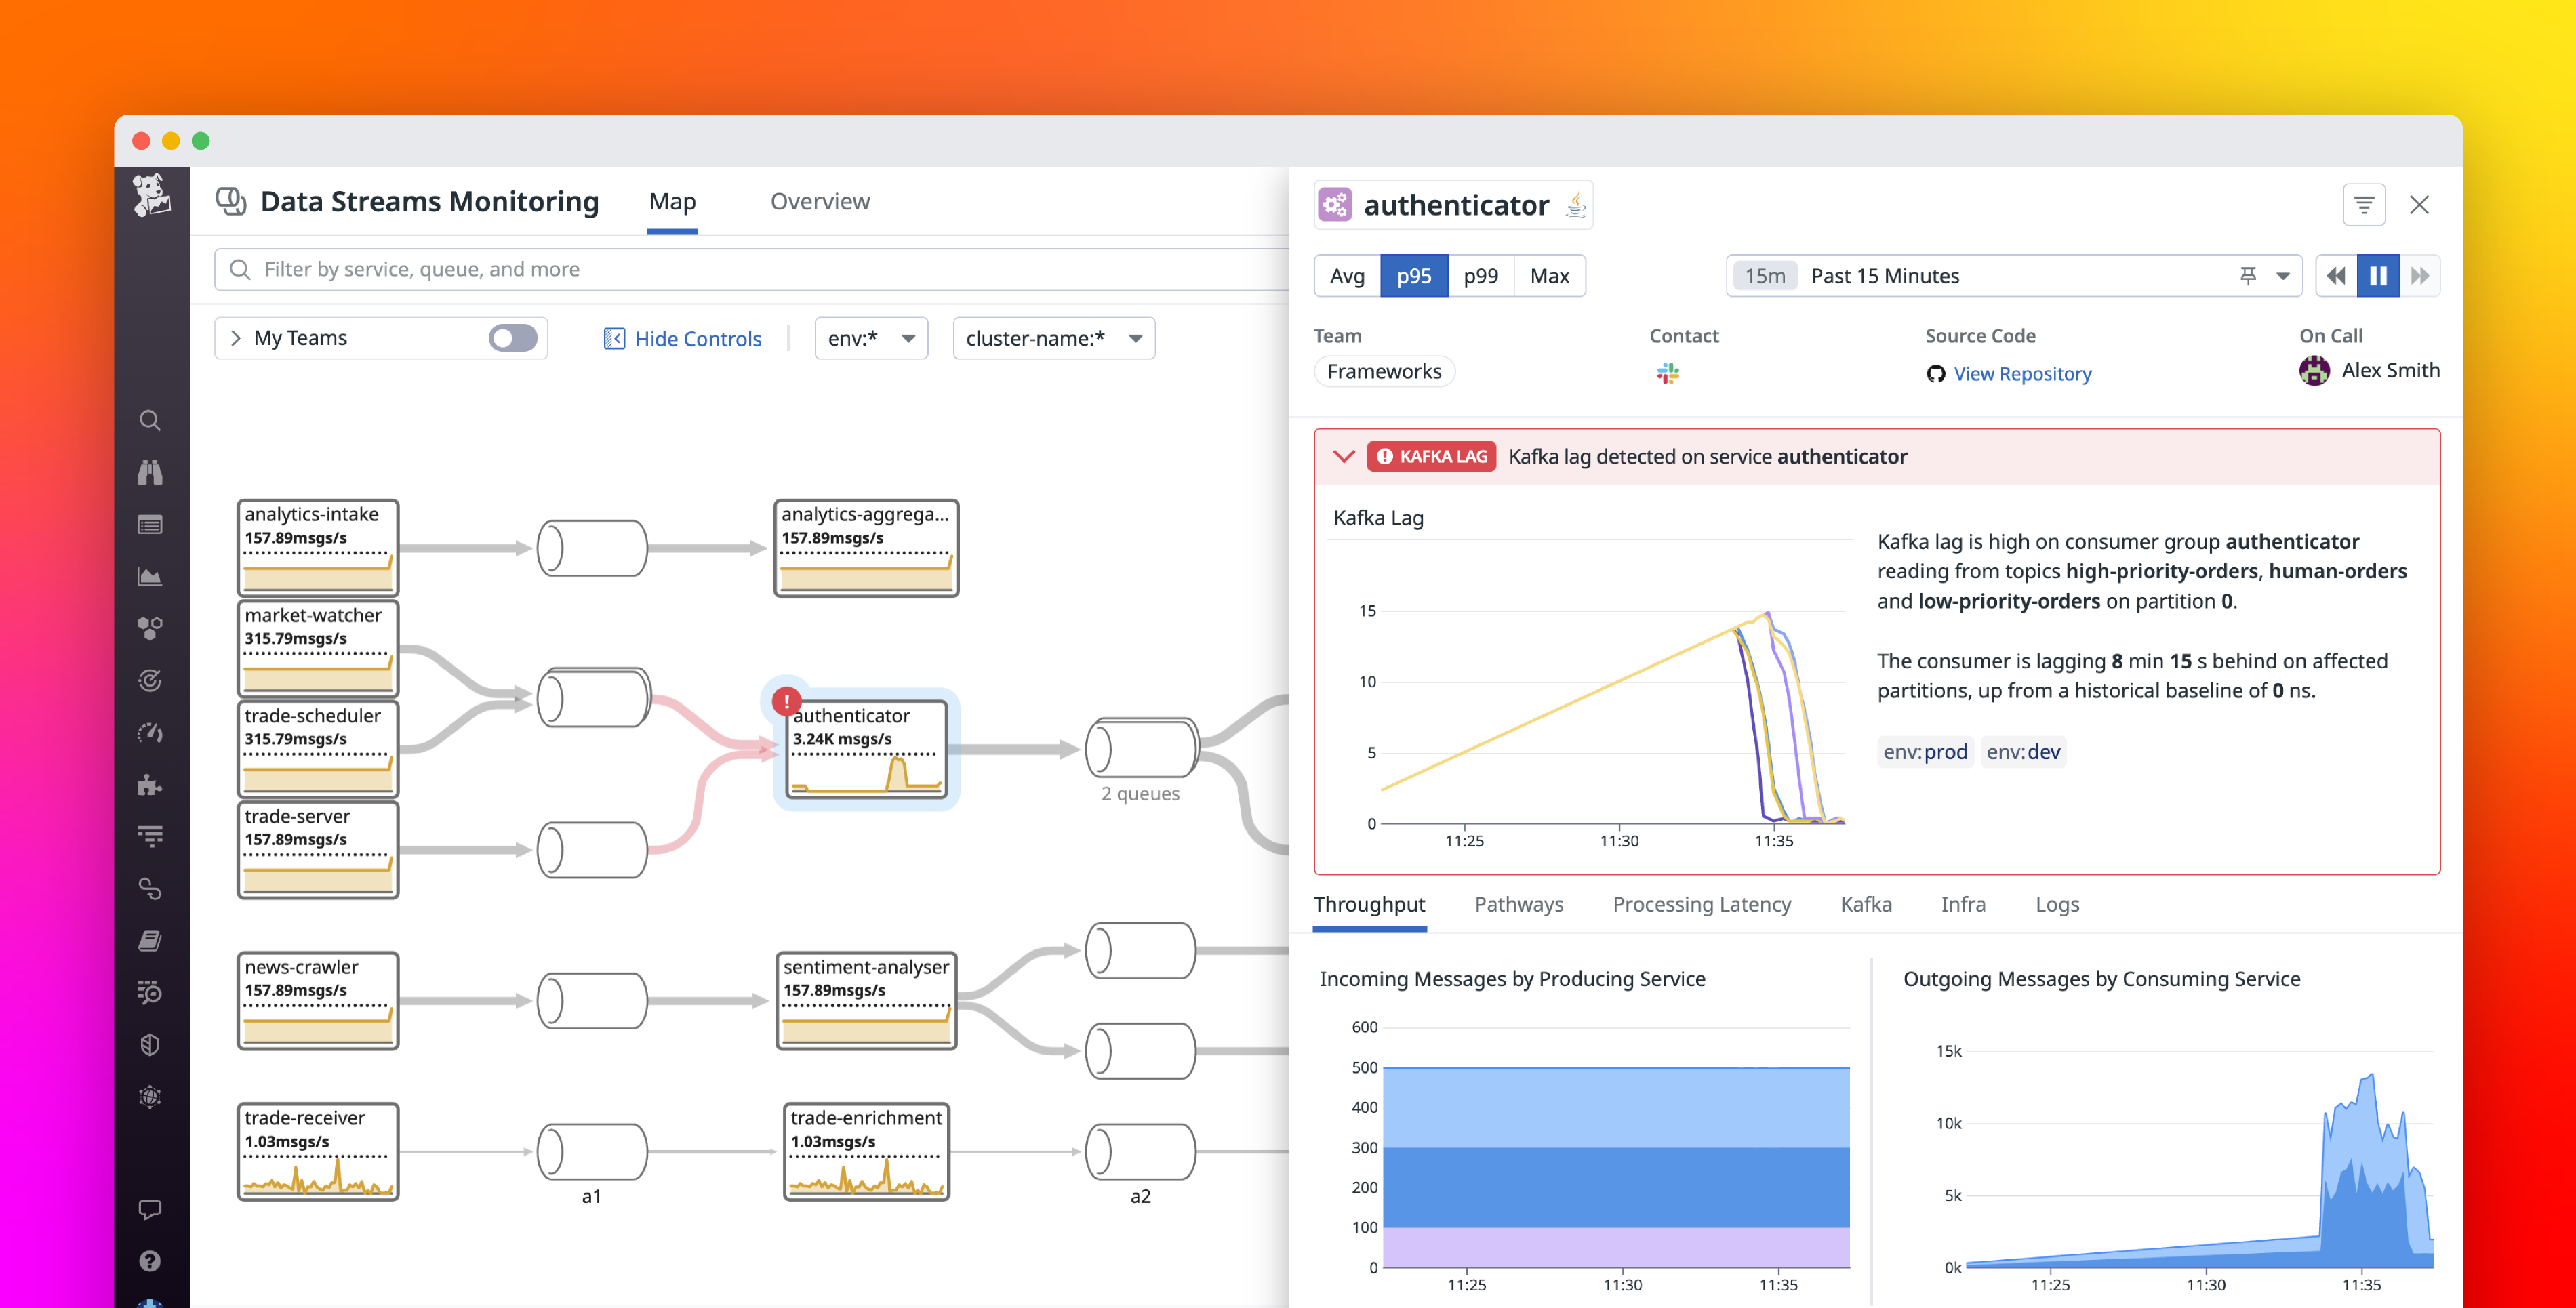Viewport: 2576px width, 1308px height.
Task: Collapse the Kafka Lag alert banner
Action: (x=1344, y=456)
